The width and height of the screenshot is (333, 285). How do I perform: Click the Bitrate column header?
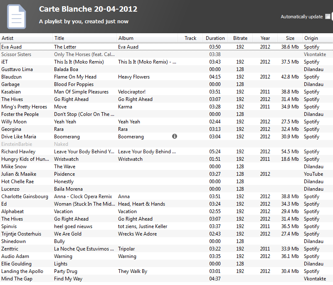click(x=240, y=38)
